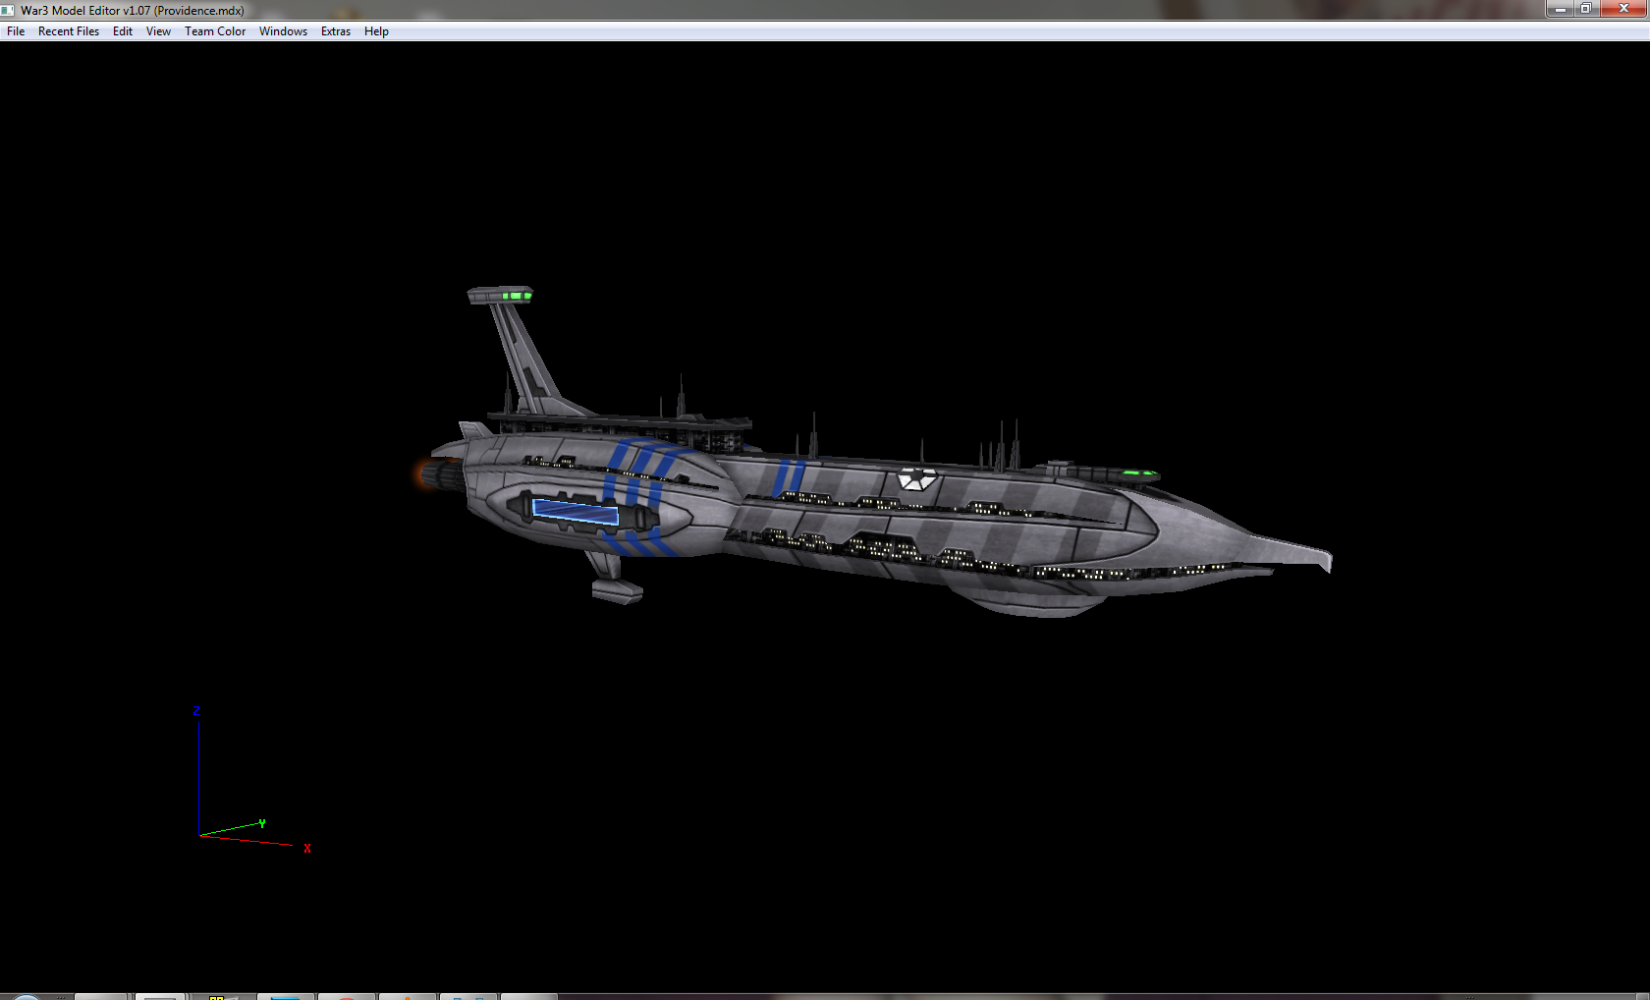This screenshot has width=1650, height=1000.
Task: Click the title bar text Providence.mdx
Action: point(199,11)
